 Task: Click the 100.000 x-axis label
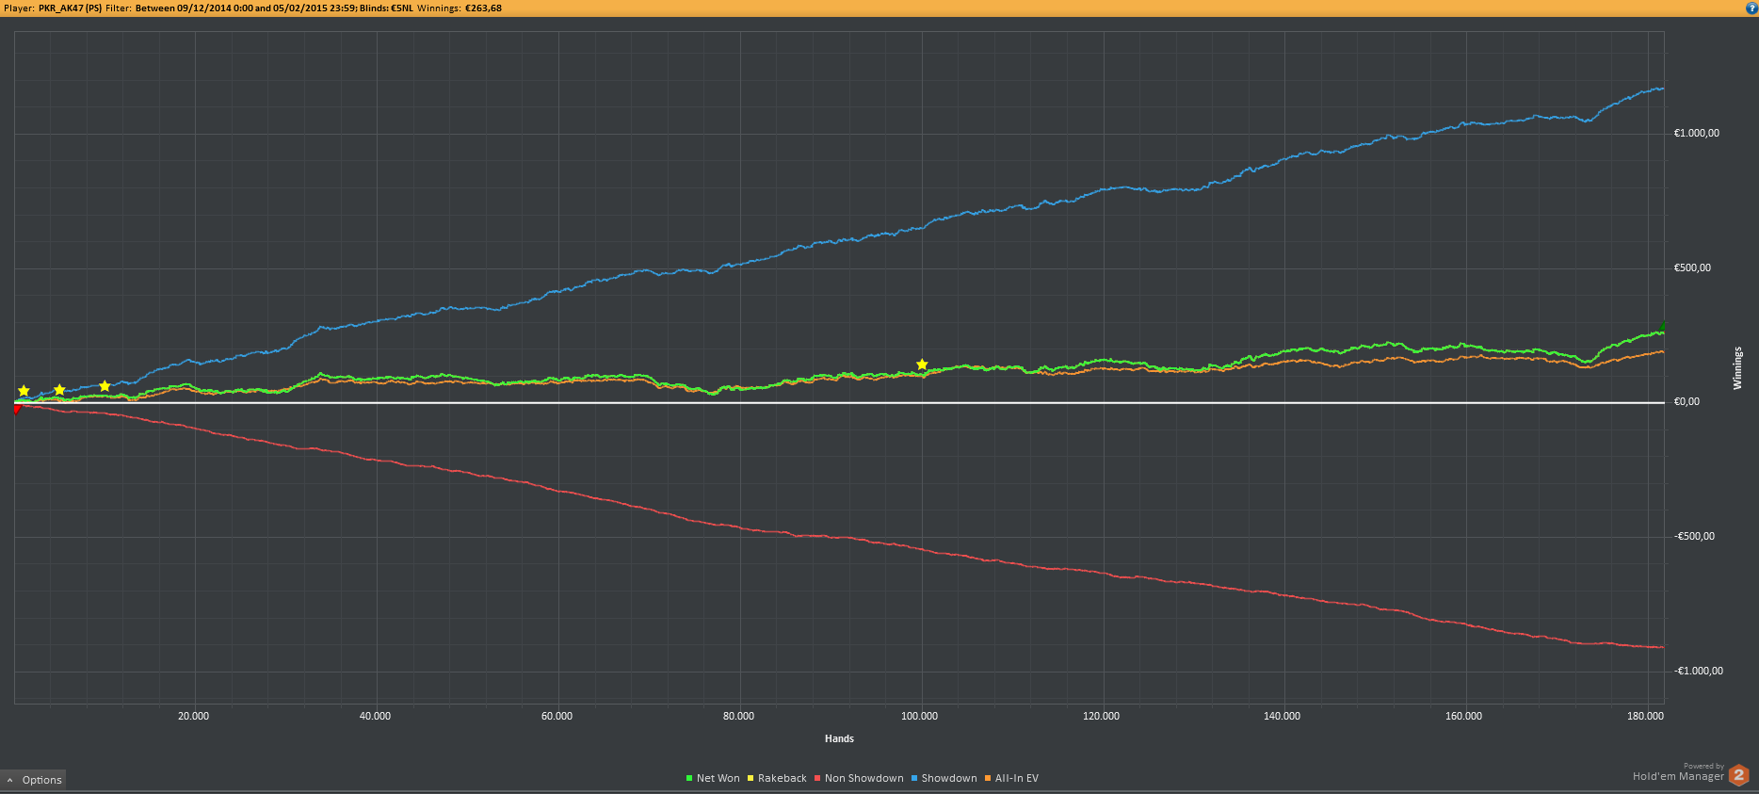click(x=920, y=717)
